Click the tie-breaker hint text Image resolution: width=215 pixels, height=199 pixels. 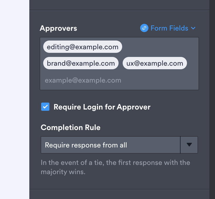pos(115,167)
